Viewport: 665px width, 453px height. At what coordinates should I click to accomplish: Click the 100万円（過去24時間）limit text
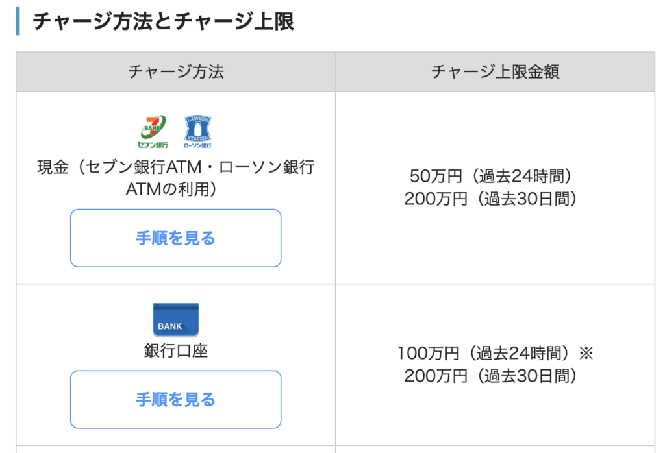tap(486, 354)
